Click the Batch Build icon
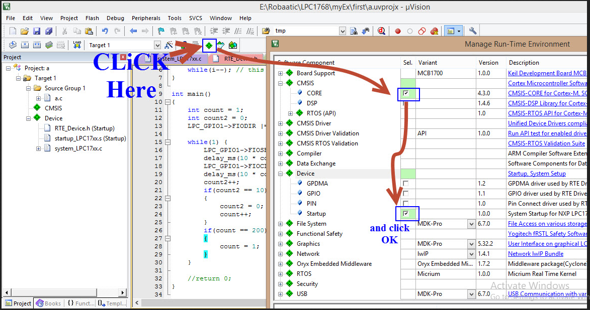The image size is (590, 310). [x=49, y=45]
